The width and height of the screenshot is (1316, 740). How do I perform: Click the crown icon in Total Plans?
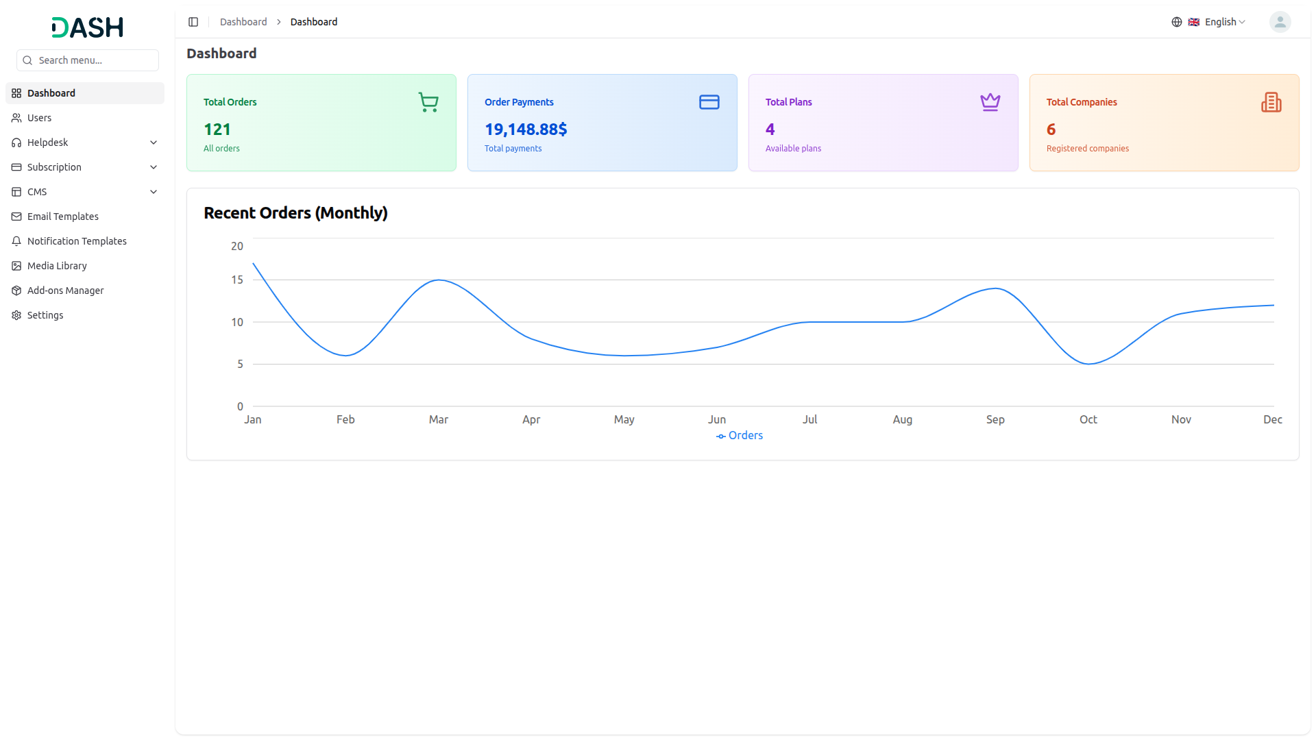990,102
